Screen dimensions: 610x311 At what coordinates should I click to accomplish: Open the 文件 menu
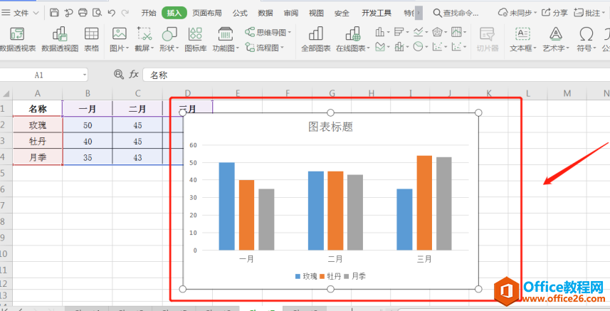click(x=20, y=14)
